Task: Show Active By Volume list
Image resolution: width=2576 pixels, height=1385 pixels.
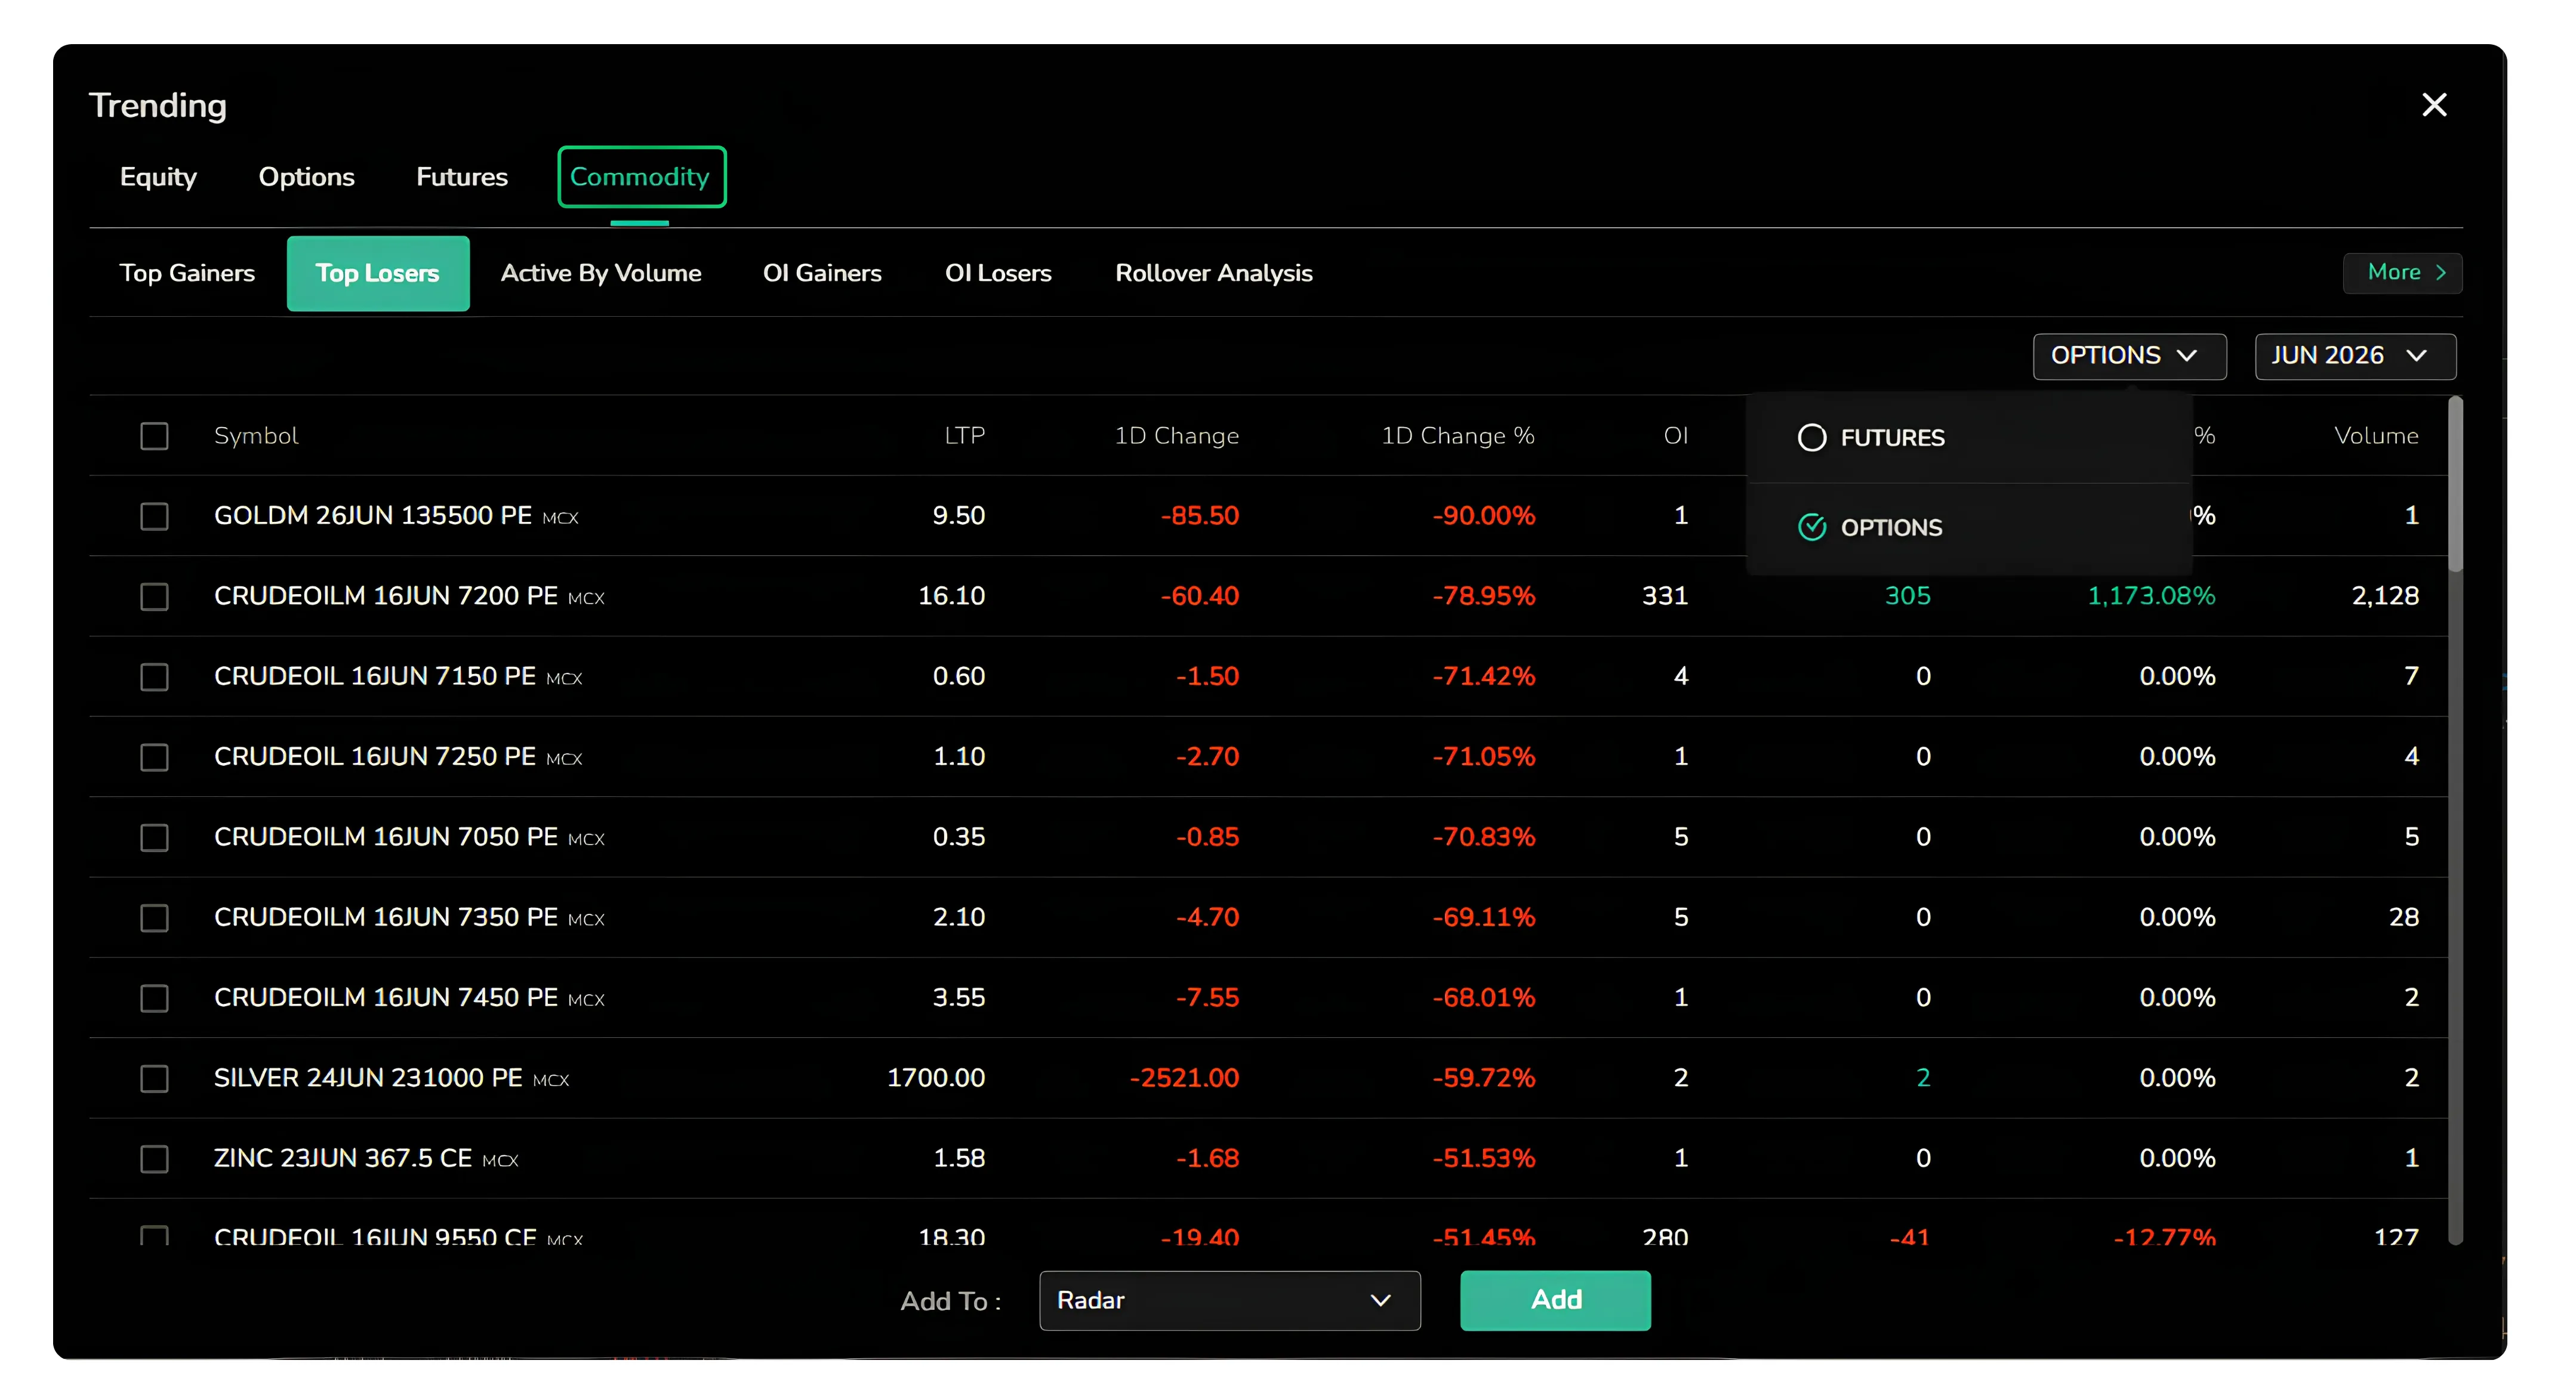Action: (x=601, y=273)
